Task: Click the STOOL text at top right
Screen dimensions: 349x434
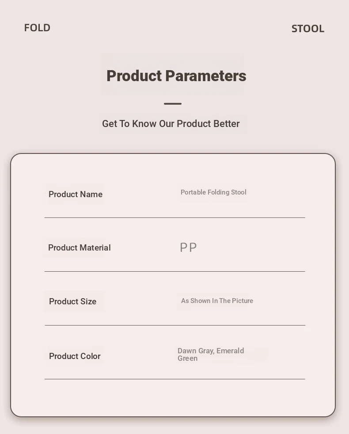Action: (308, 29)
